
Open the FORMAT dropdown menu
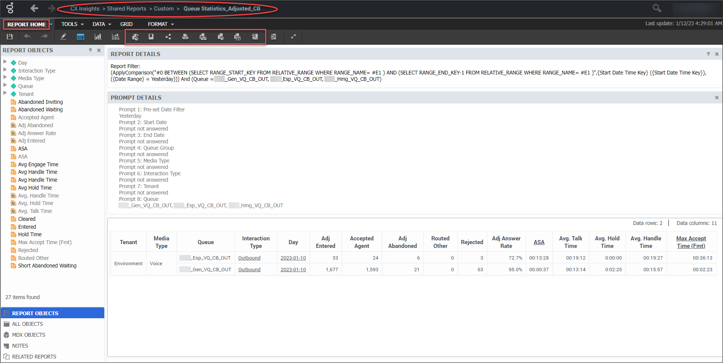(x=161, y=24)
